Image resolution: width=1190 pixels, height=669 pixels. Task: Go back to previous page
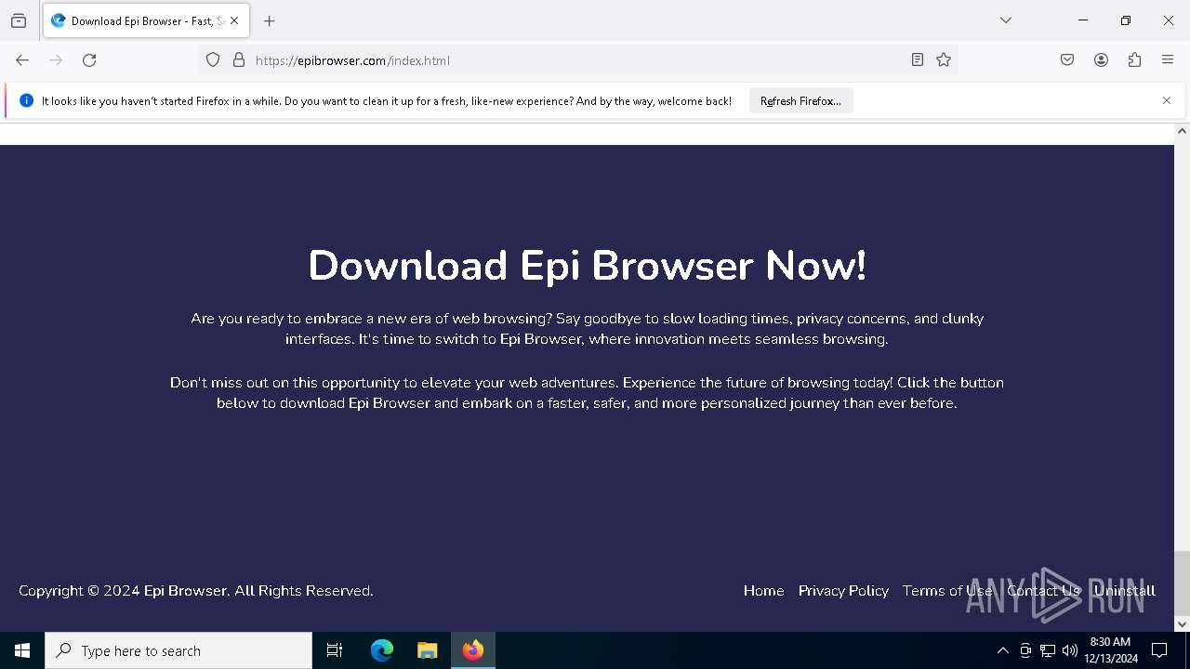[22, 60]
